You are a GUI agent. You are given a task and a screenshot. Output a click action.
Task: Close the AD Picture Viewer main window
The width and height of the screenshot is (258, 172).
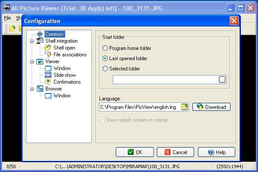click(x=250, y=8)
